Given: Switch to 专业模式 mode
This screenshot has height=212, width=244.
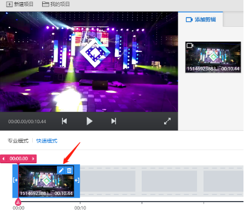Looking at the screenshot, I should (x=18, y=141).
